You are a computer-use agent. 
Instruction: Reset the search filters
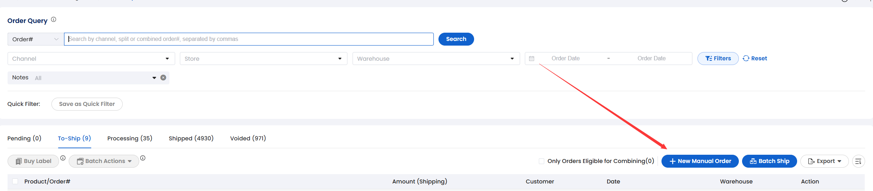pyautogui.click(x=755, y=59)
